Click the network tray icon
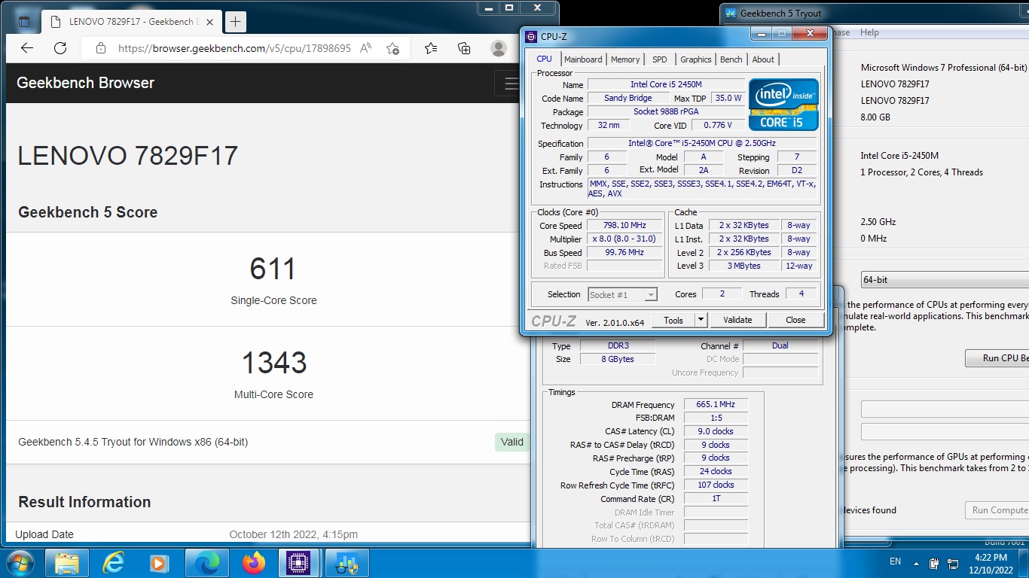The height and width of the screenshot is (578, 1029). (952, 563)
